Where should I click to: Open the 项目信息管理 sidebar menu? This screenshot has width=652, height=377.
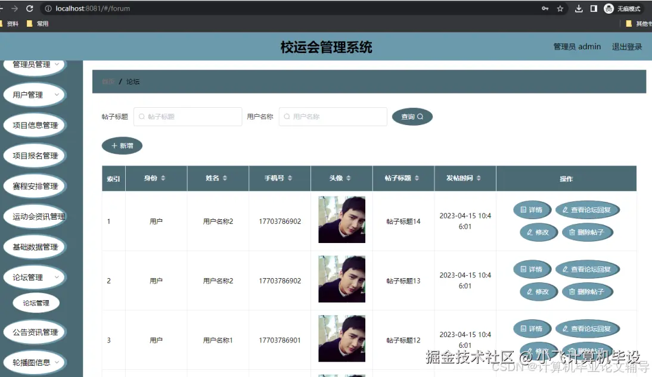35,125
